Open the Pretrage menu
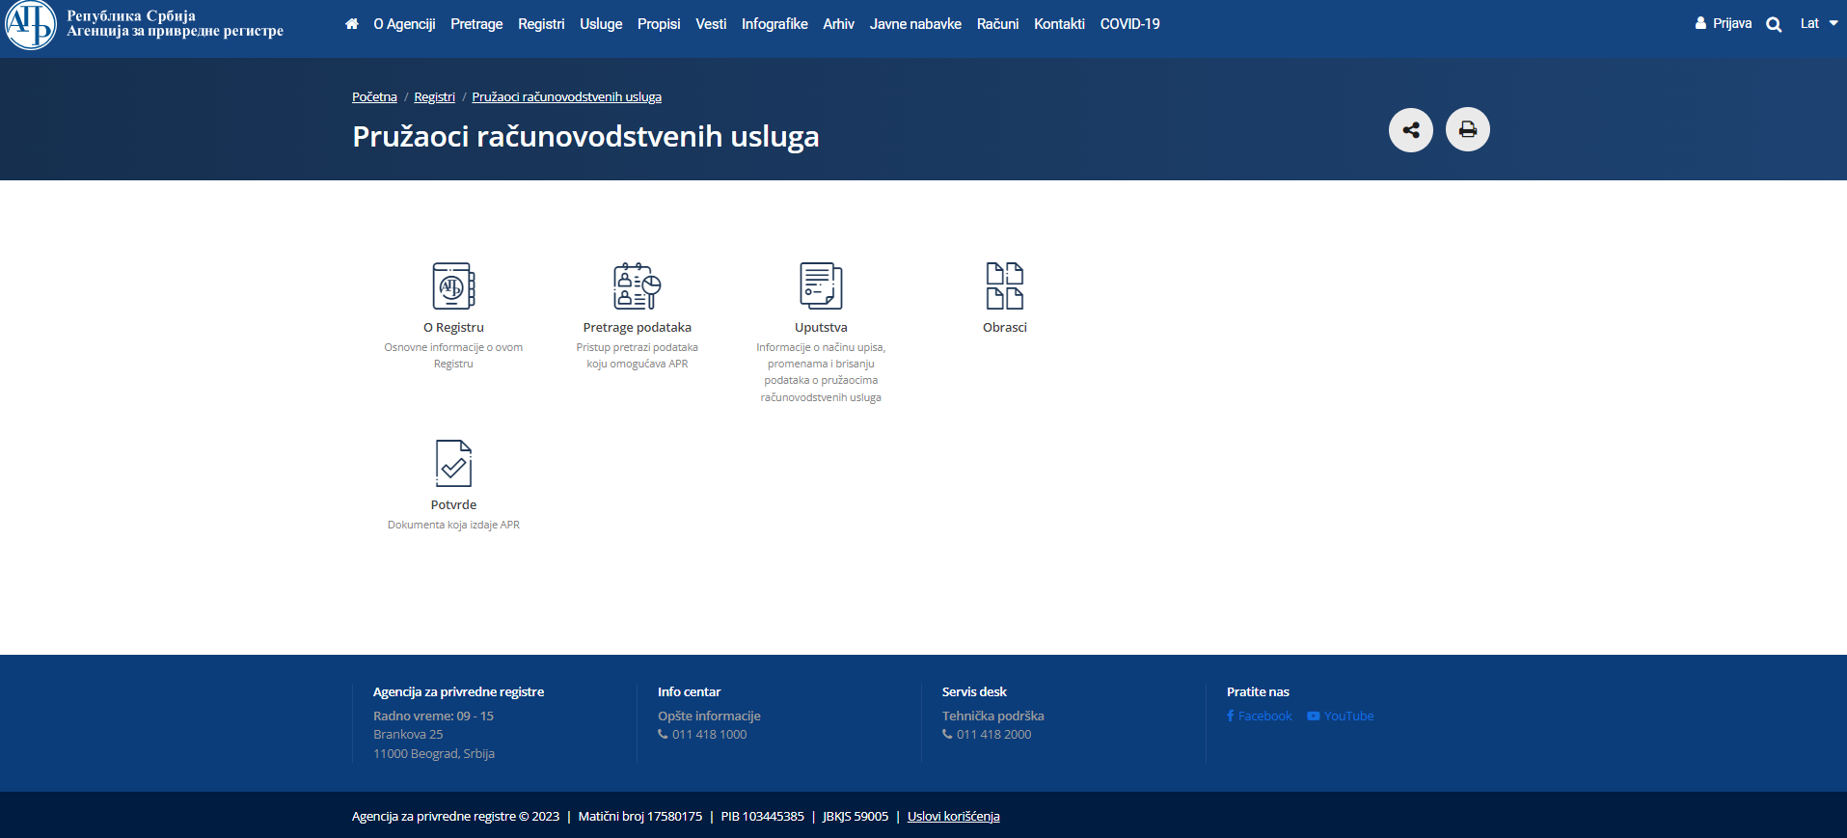This screenshot has width=1847, height=838. click(476, 24)
